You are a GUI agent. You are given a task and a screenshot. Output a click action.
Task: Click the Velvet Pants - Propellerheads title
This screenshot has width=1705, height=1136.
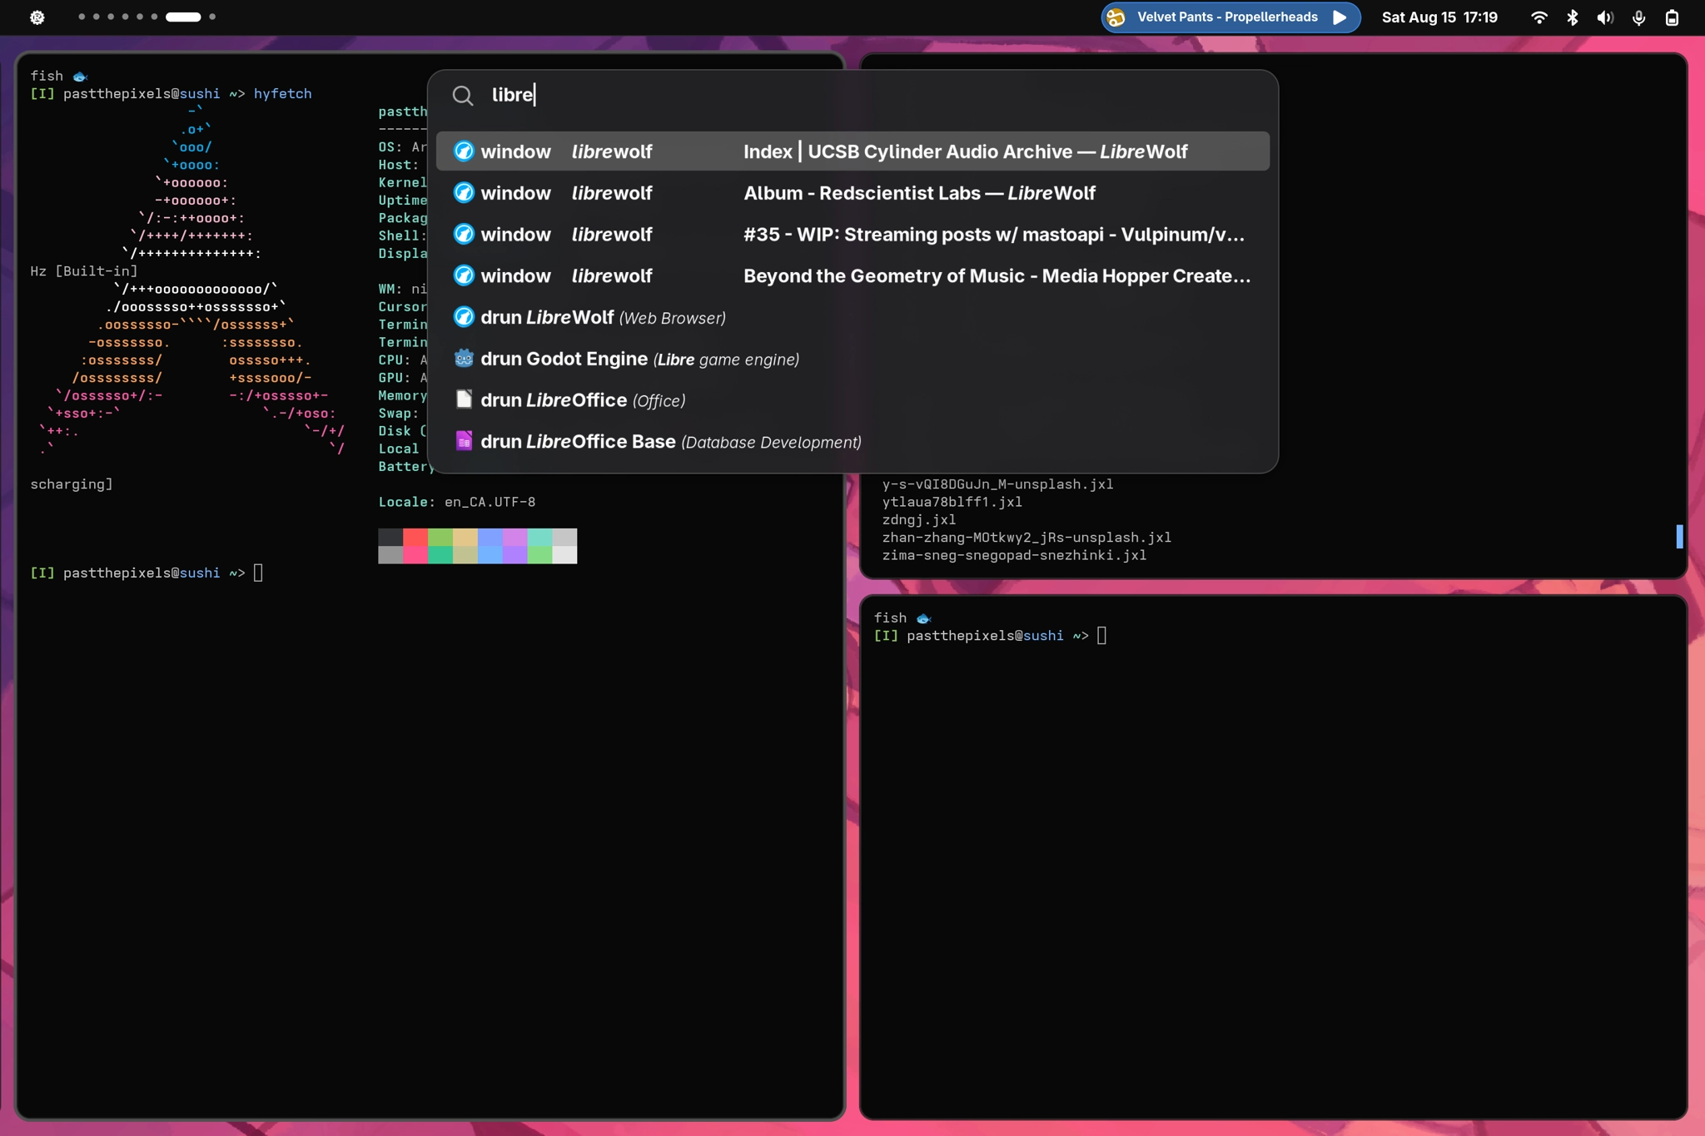pos(1227,17)
